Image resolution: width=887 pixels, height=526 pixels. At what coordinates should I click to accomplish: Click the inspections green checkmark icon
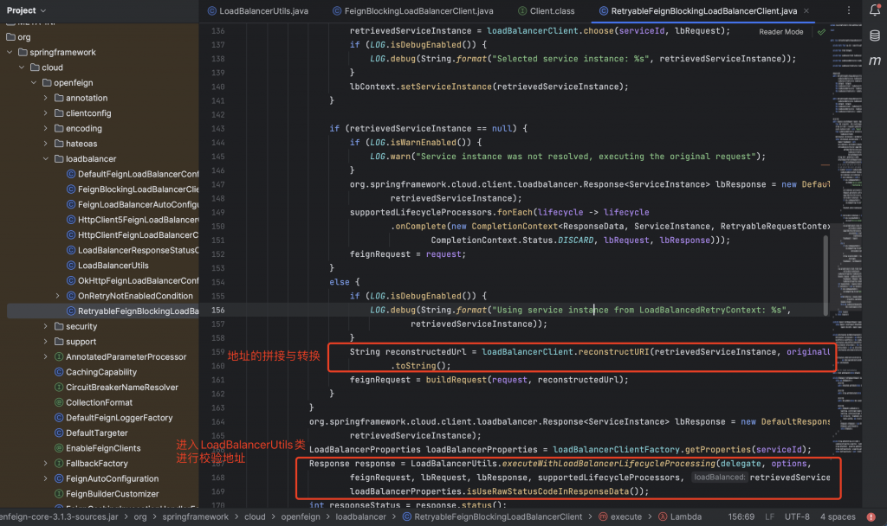click(821, 32)
